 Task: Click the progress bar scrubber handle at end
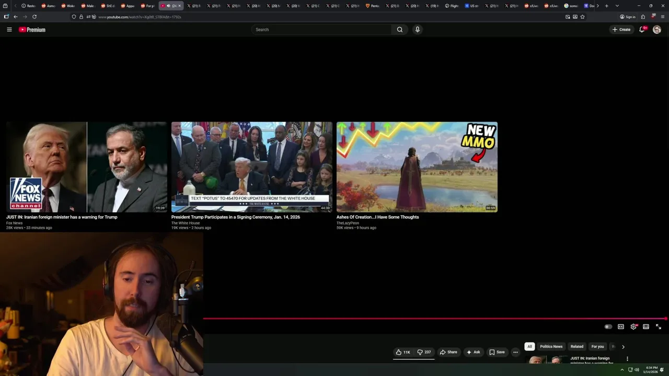tap(666, 318)
